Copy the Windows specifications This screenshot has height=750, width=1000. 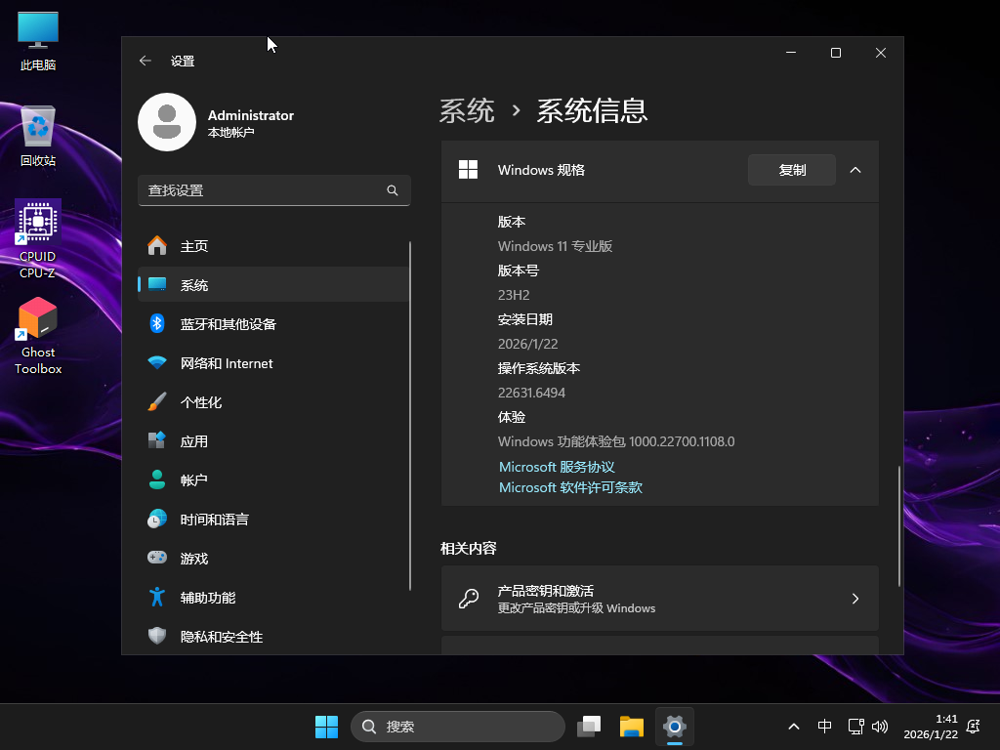click(791, 170)
